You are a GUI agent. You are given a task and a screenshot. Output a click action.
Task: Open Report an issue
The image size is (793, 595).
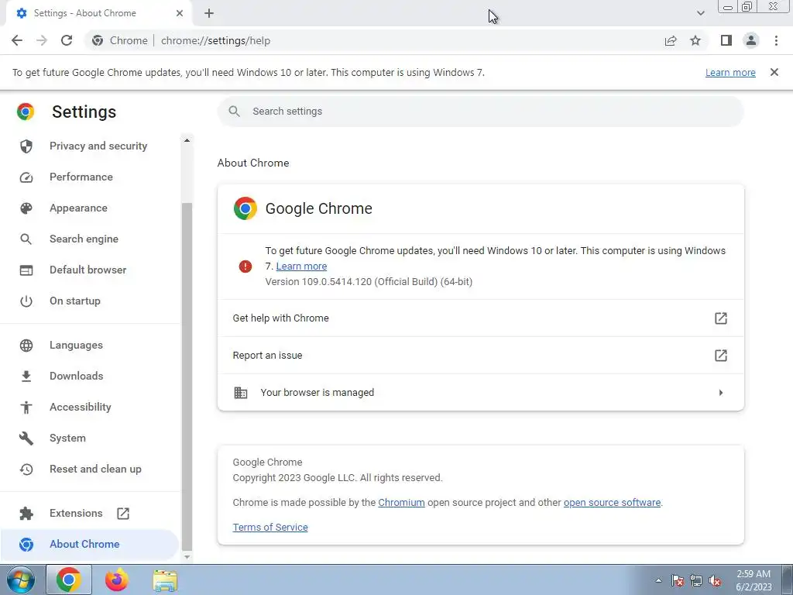tap(480, 355)
